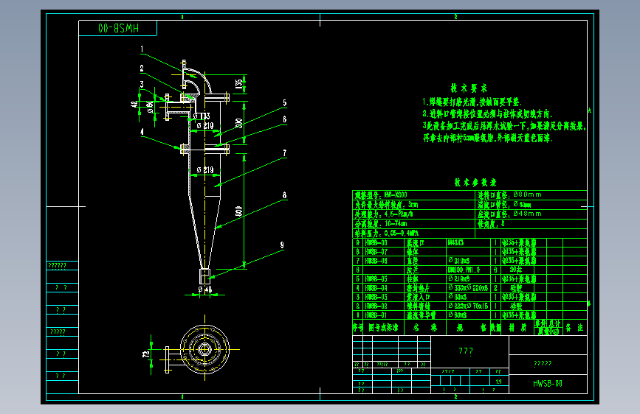Screen dimensions: 640x414
Task: Click the 300 vertical dimension text
Action: (238, 123)
